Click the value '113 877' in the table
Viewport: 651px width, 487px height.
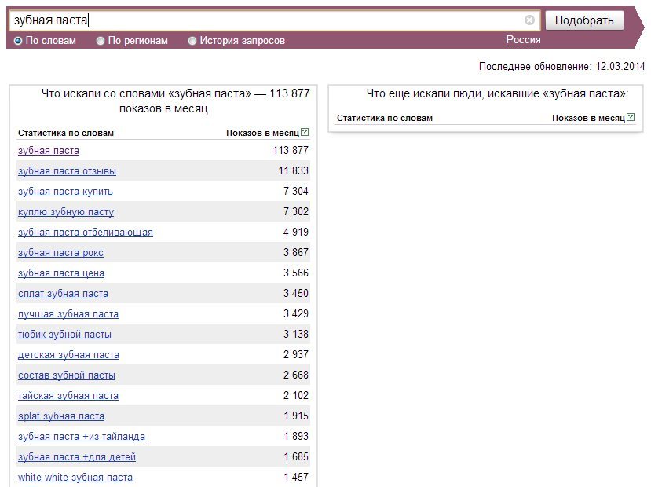(x=291, y=150)
